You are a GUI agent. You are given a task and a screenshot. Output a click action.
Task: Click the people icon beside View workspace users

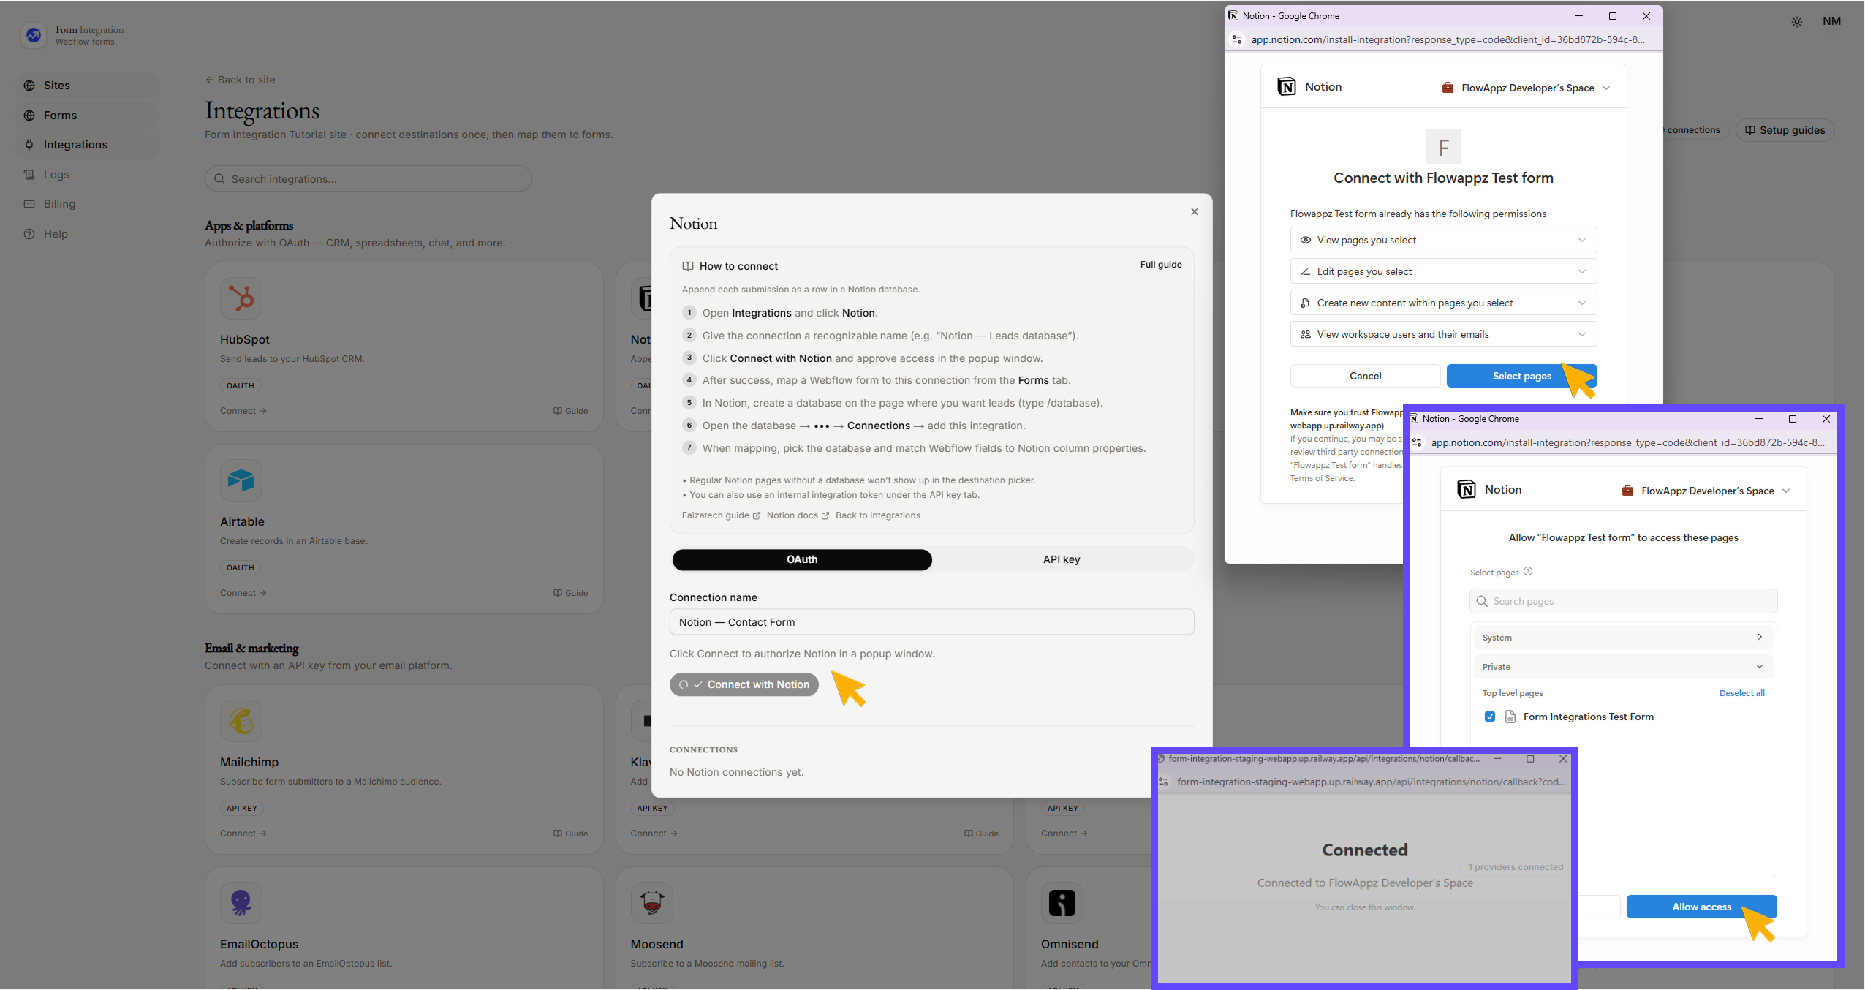[1306, 334]
